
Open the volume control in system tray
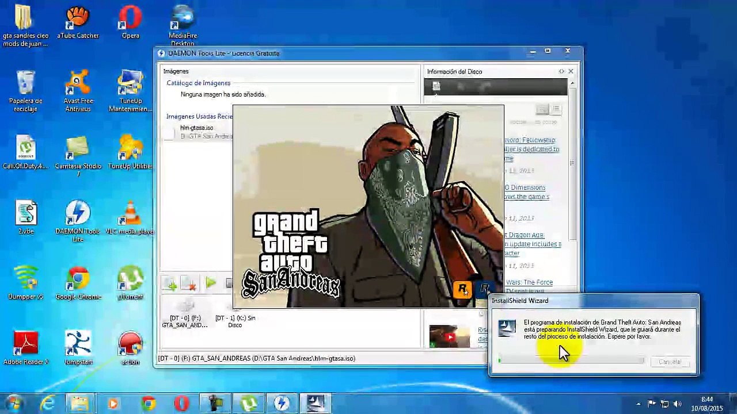coord(677,404)
